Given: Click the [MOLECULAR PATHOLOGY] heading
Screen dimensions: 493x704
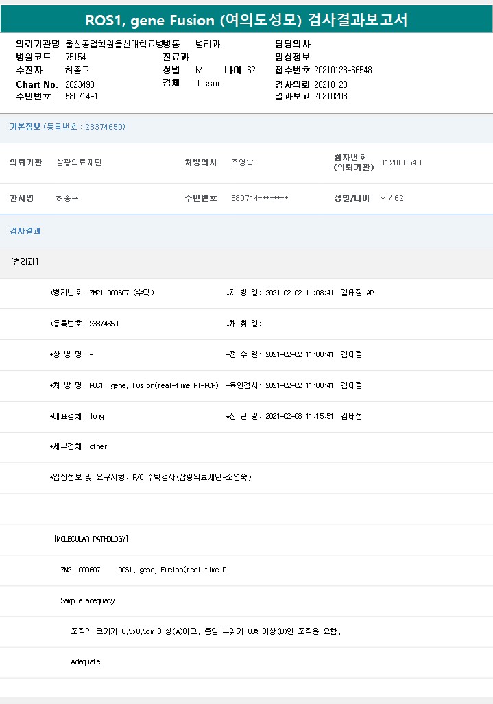Looking at the screenshot, I should (91, 539).
